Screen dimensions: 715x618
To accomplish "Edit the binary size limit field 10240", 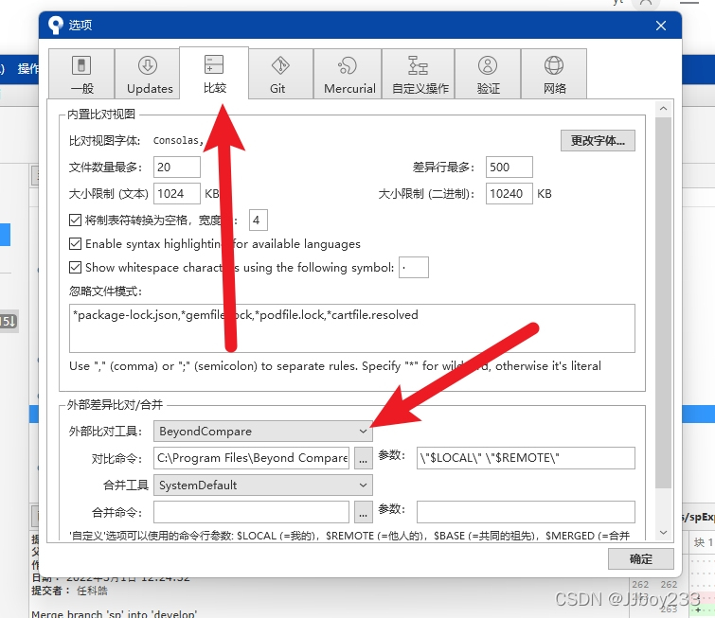I will click(x=509, y=194).
